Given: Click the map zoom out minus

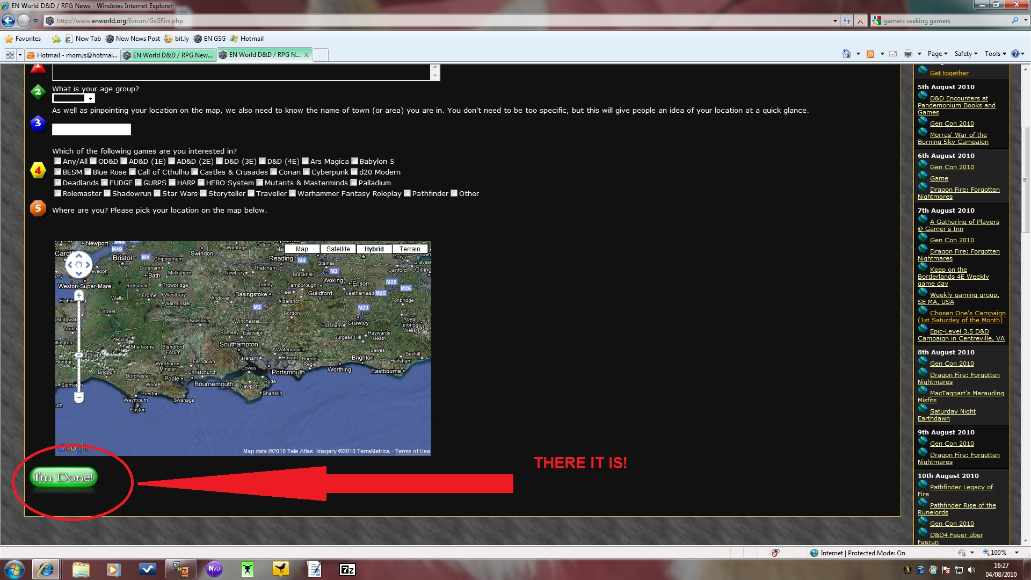Looking at the screenshot, I should pyautogui.click(x=79, y=397).
